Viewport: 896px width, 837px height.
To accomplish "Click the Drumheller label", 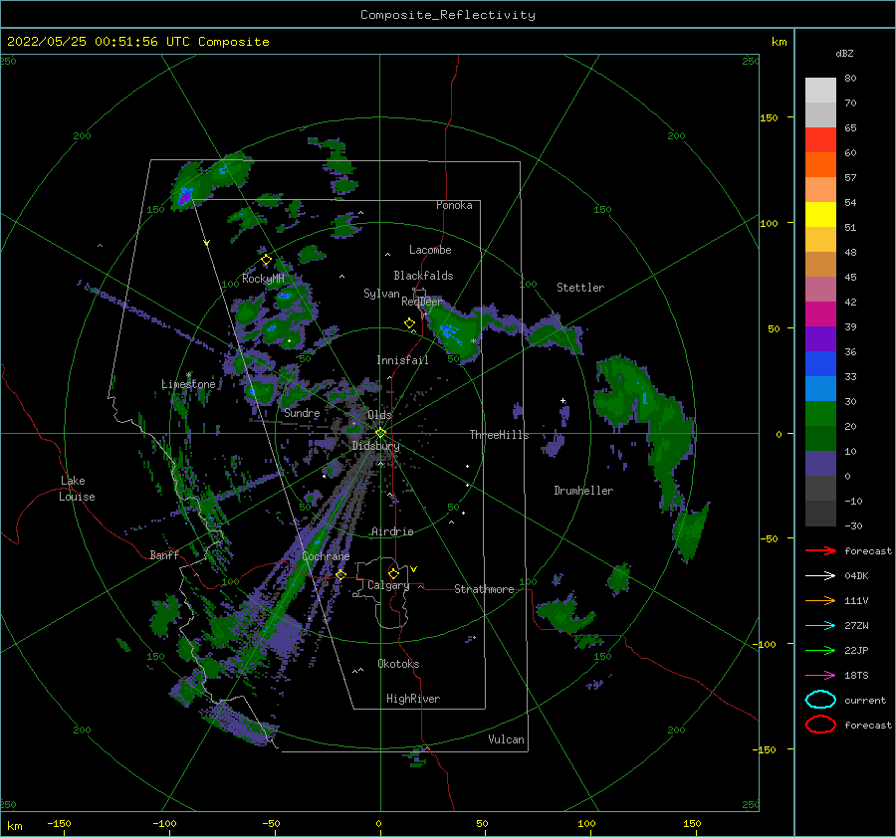I will pyautogui.click(x=583, y=491).
